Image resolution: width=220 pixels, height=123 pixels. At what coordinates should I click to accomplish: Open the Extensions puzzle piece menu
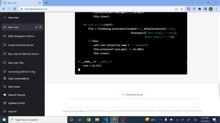click(x=200, y=9)
